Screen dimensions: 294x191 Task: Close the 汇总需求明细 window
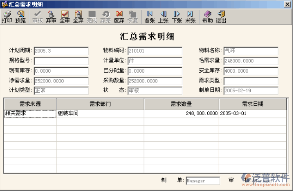(x=289, y=4)
